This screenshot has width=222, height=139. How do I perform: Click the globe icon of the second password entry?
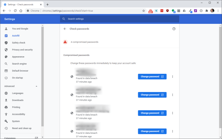[x=72, y=95]
